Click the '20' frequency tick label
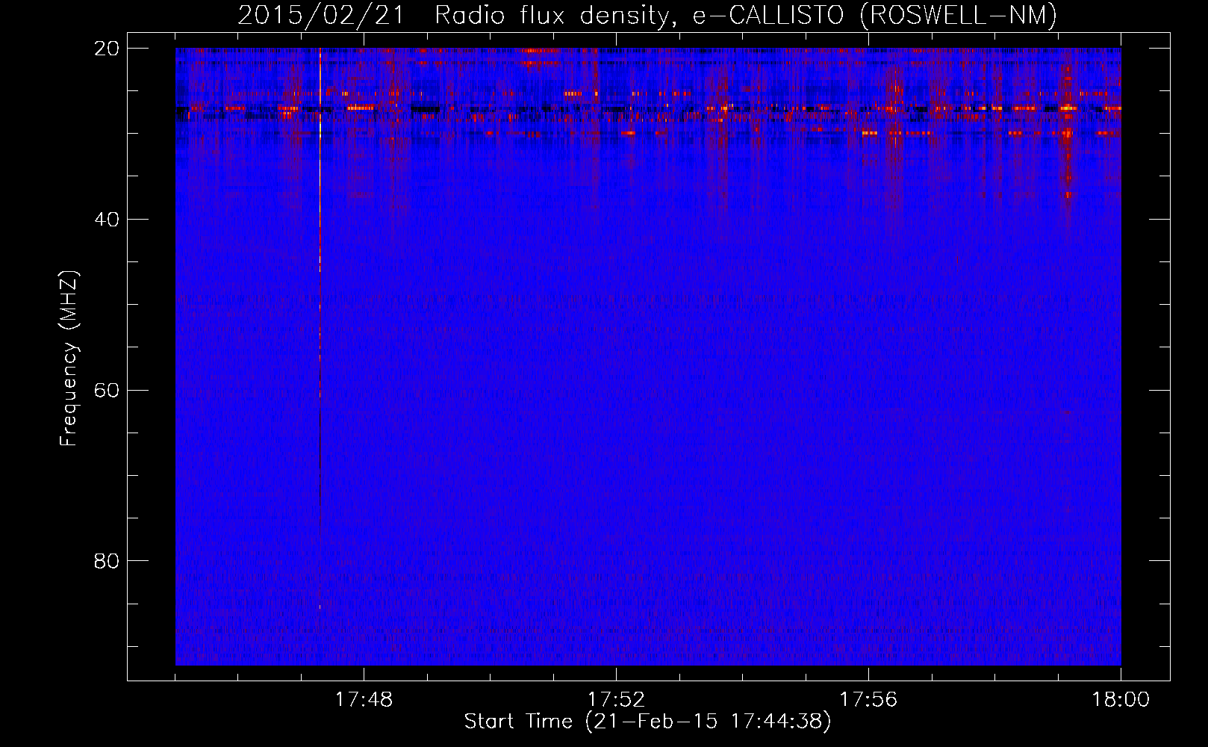1208x747 pixels. click(x=107, y=49)
